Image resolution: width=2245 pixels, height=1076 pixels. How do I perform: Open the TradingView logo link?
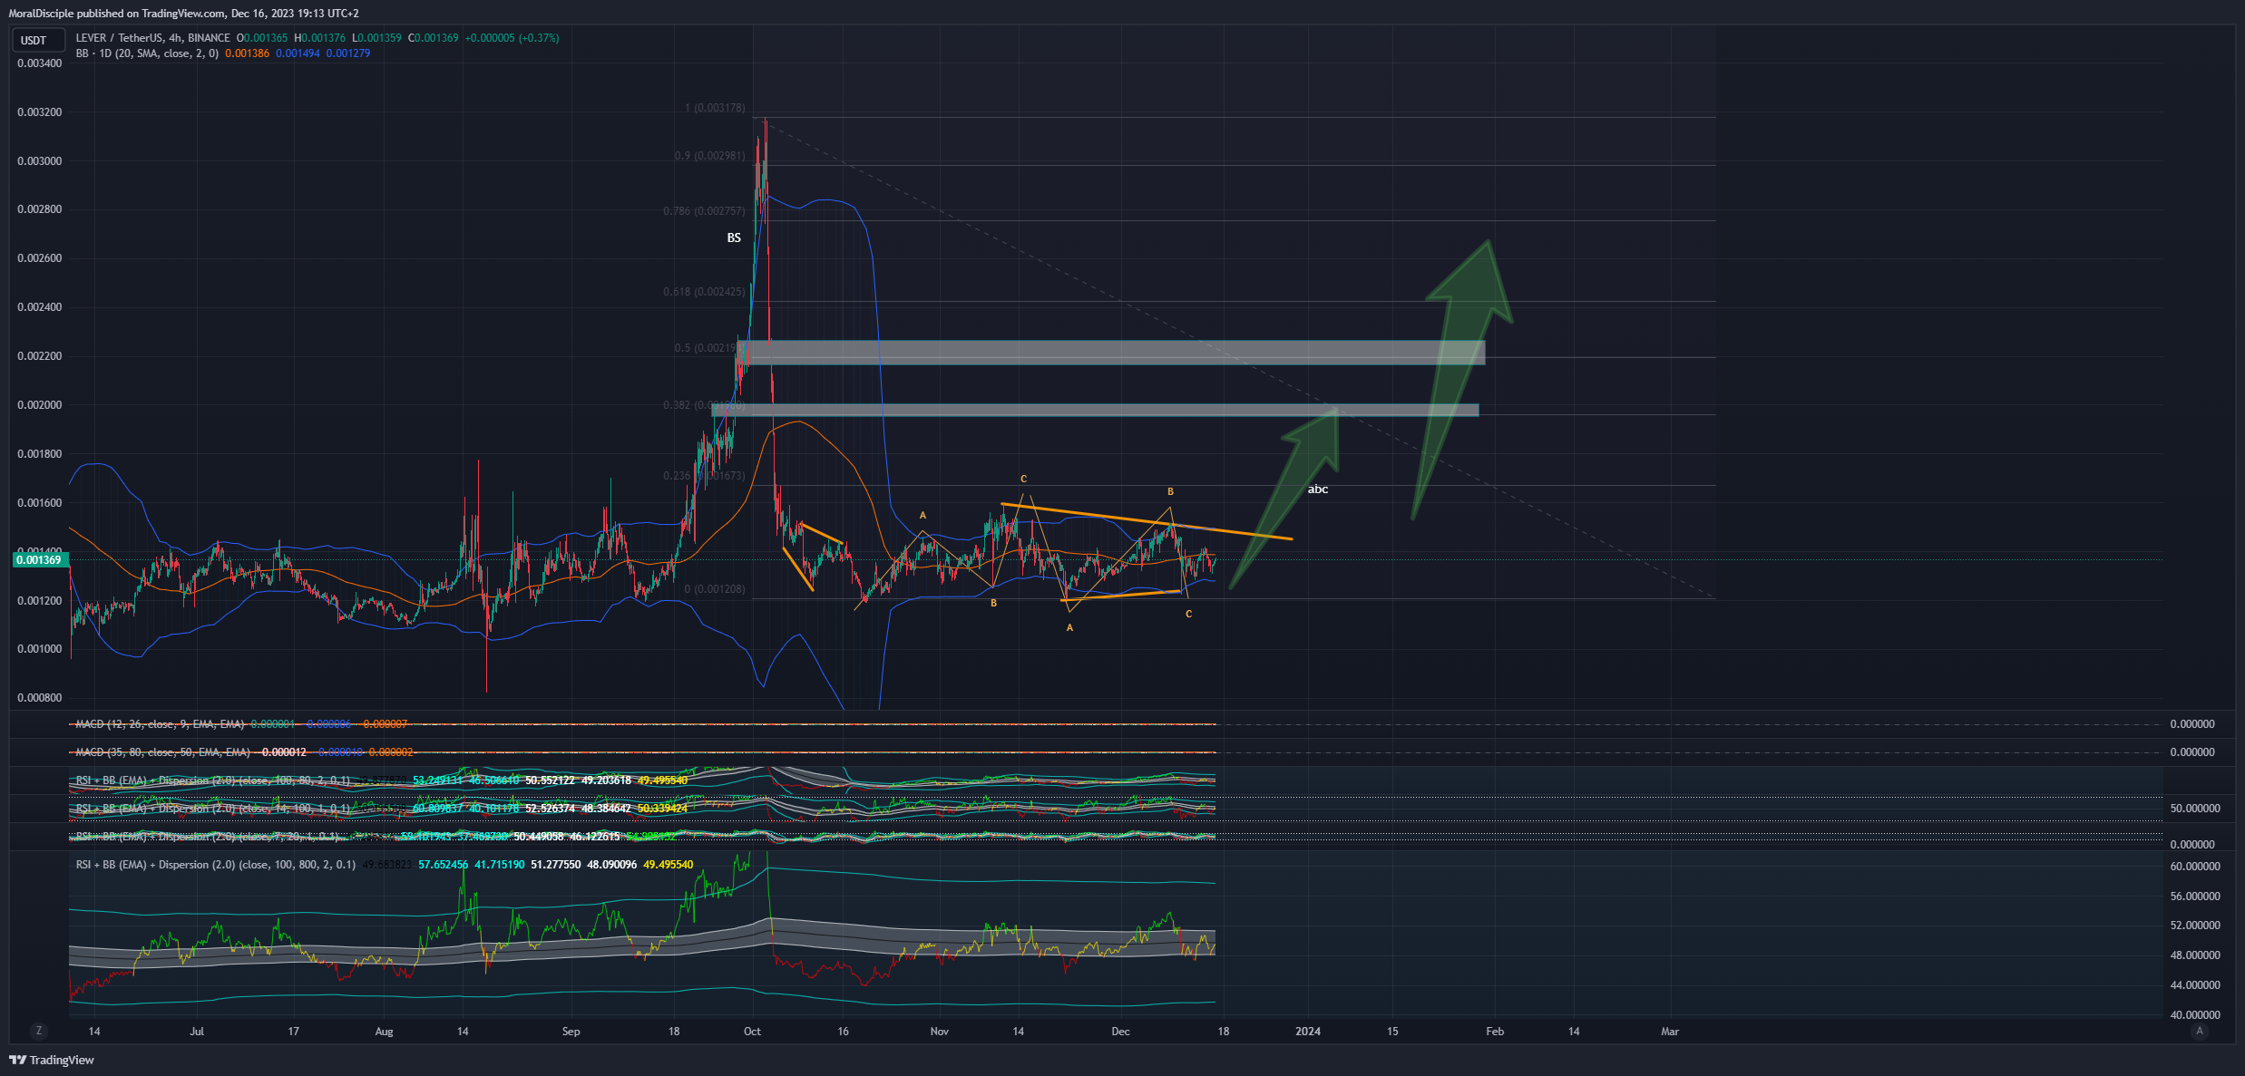52,1060
